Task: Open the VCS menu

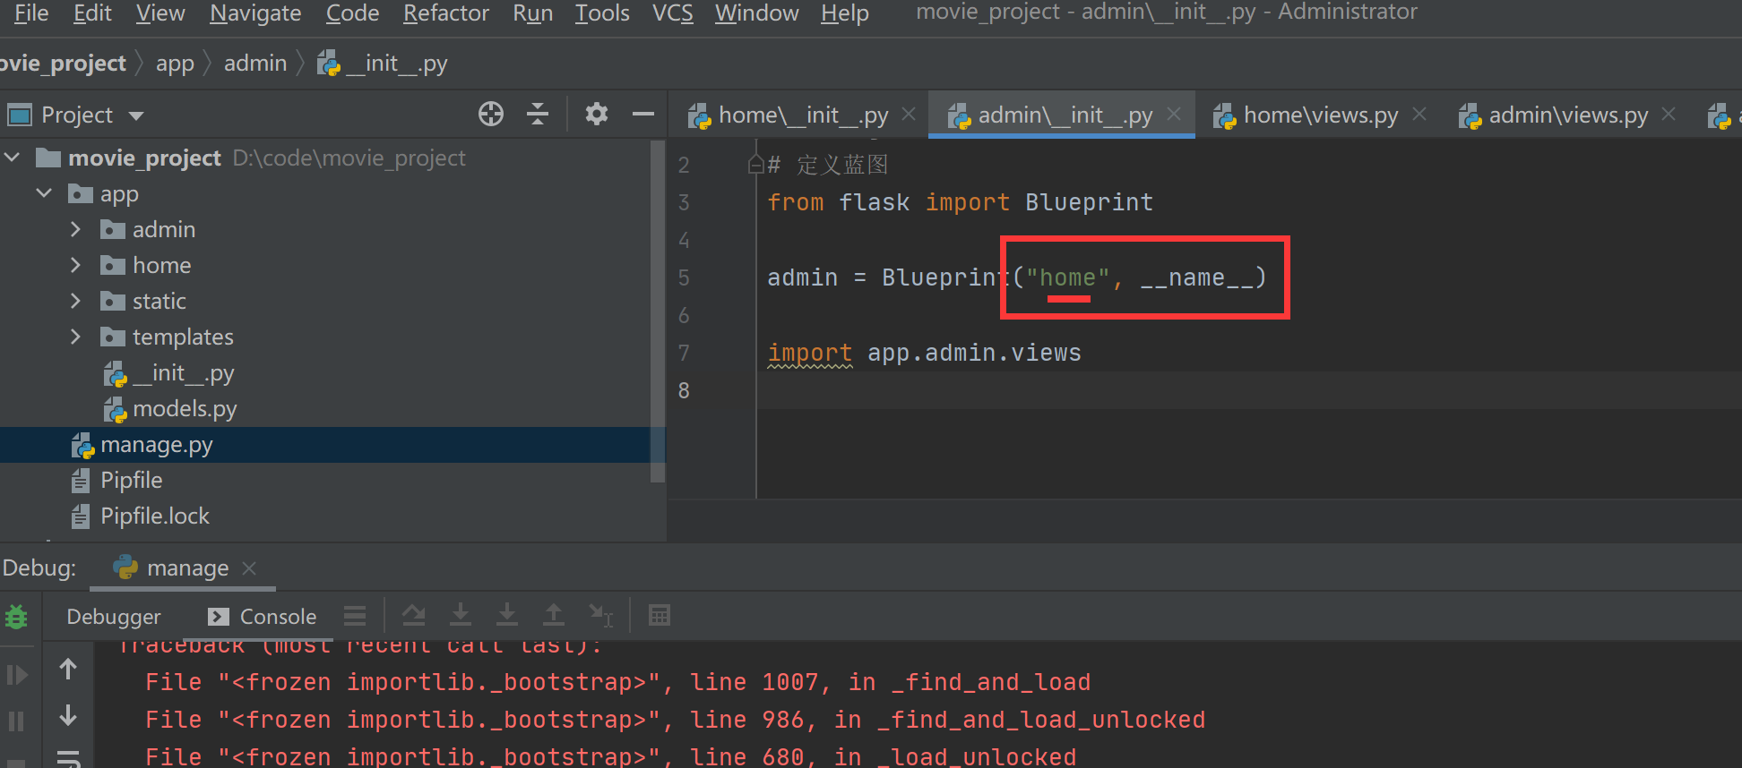Action: (x=673, y=13)
